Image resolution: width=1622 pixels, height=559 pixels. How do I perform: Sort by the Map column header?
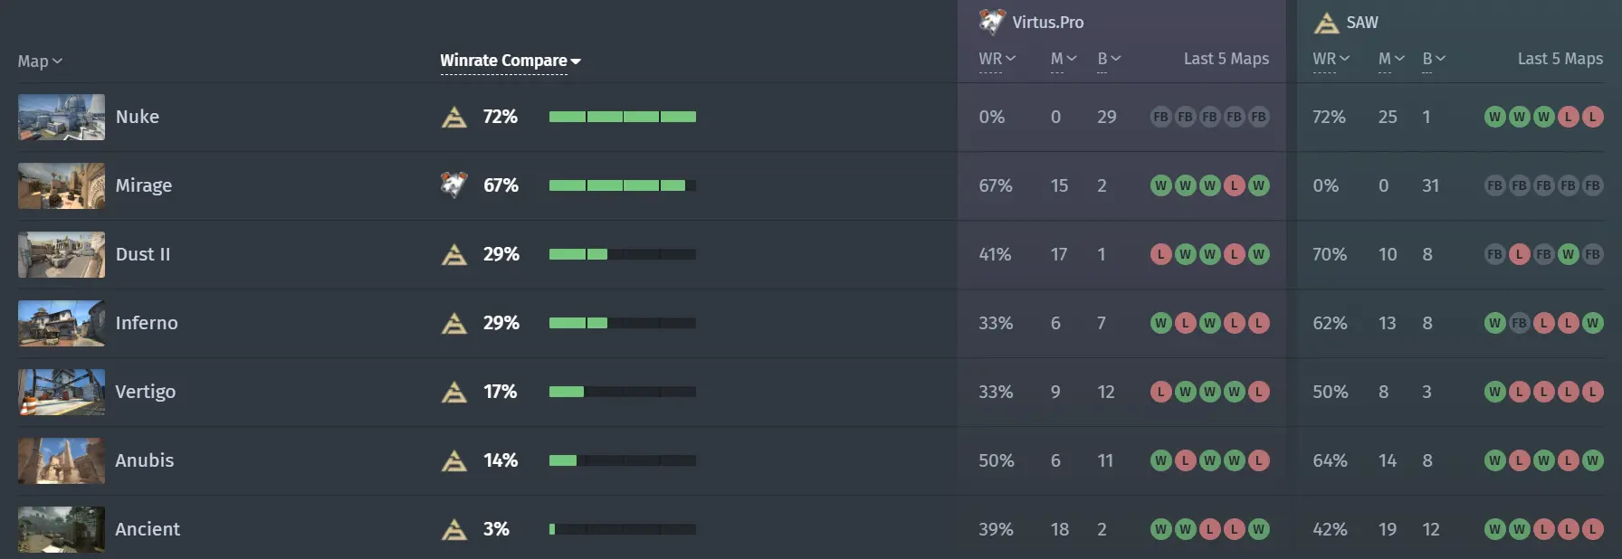coord(40,62)
